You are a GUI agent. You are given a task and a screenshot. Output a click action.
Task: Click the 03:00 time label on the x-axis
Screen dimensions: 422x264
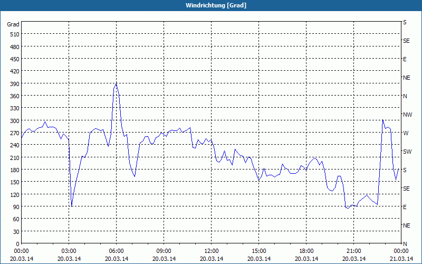69,251
